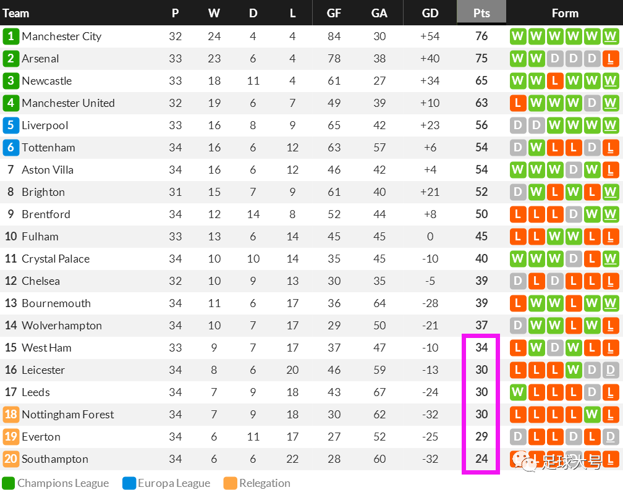This screenshot has width=623, height=490.
Task: Click Brentford's latest W form badge
Action: tap(610, 214)
